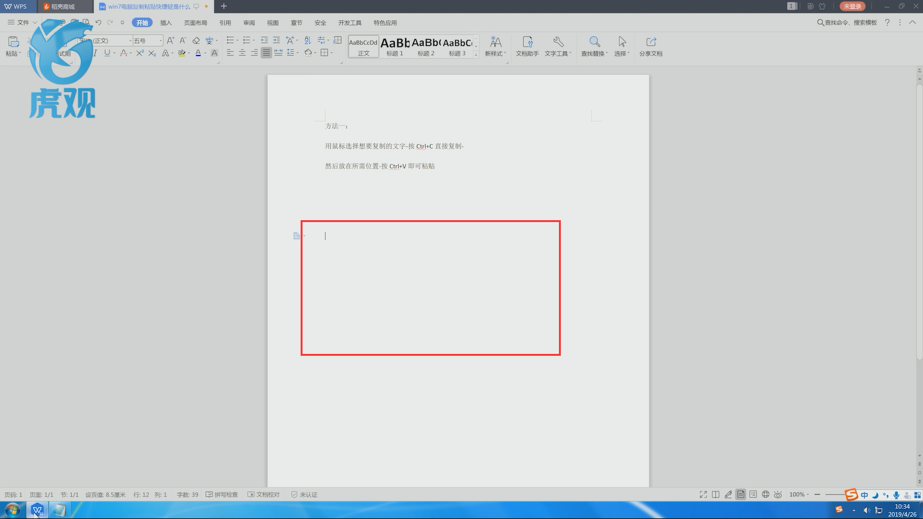
Task: Open a new tab with the plus icon
Action: pos(224,6)
